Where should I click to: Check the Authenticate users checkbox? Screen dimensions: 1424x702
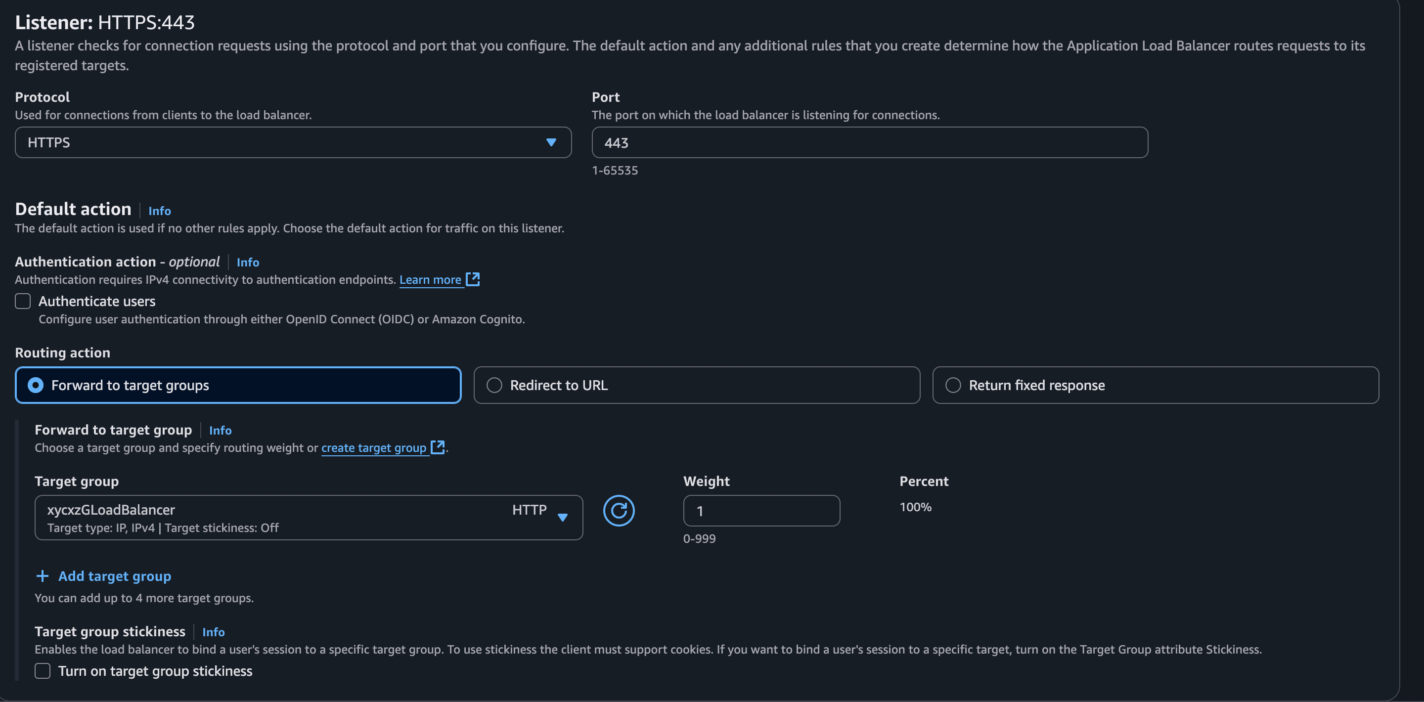click(x=22, y=301)
